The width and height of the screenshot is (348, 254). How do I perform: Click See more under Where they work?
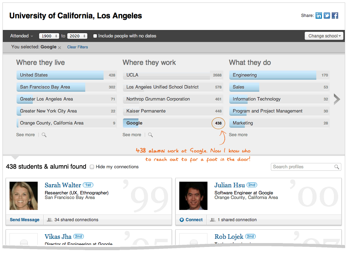coord(132,135)
